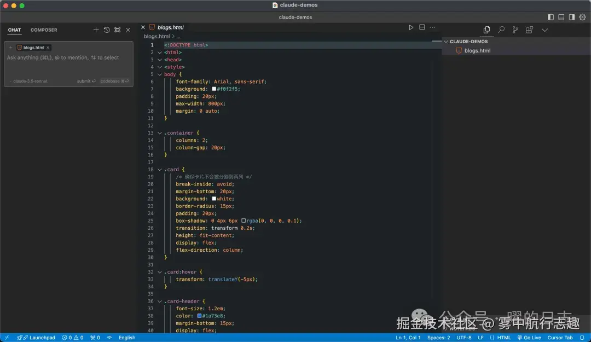This screenshot has width=591, height=342.
Task: Click the breadcrumb ellipsis after blogs.html
Action: coord(178,37)
